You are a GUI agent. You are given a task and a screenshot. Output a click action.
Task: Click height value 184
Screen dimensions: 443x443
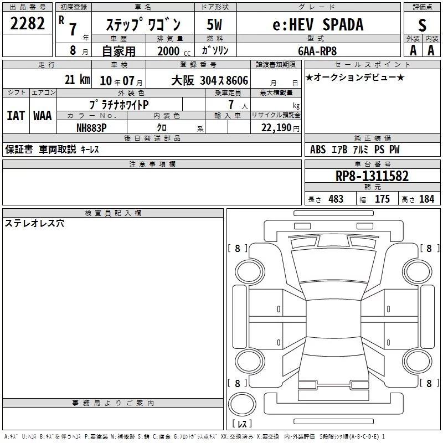pos(426,199)
